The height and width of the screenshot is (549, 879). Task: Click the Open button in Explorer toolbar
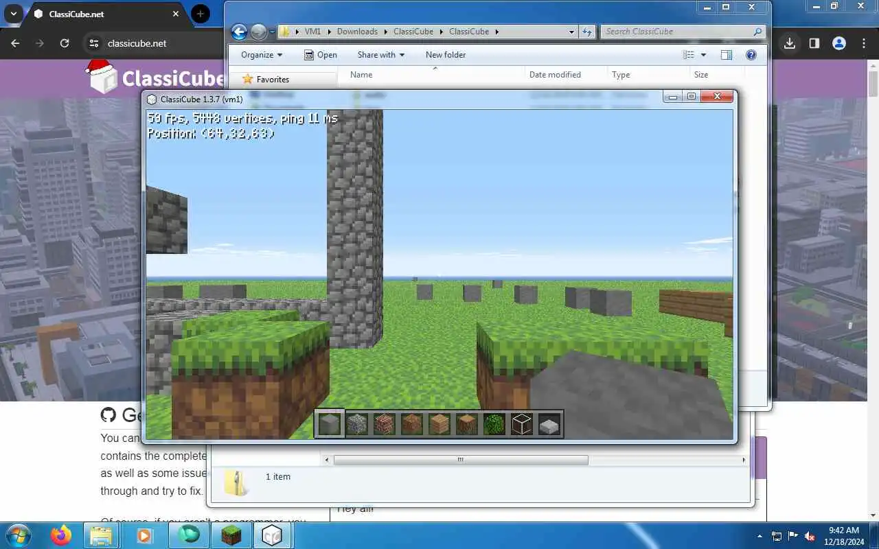(x=321, y=55)
